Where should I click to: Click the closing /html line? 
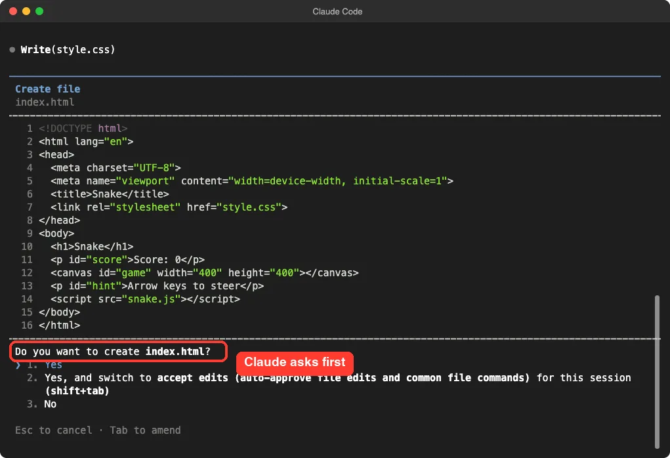point(60,325)
